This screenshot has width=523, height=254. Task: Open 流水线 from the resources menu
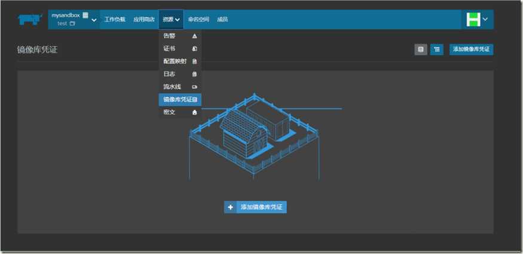[x=180, y=87]
